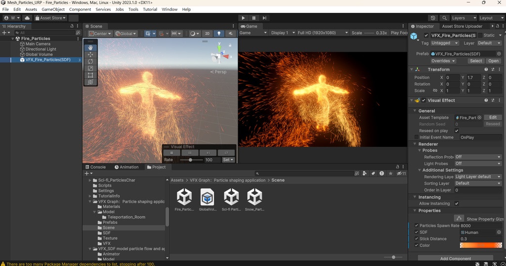Click the favorites star icon in Project

(x=390, y=173)
